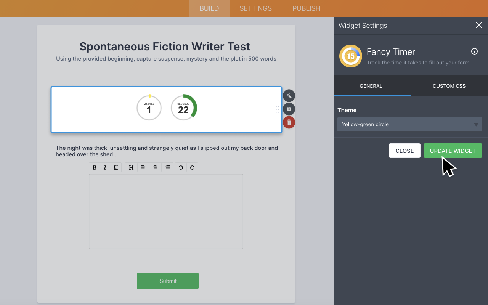Click the UPDATE WIDGET button

click(453, 151)
